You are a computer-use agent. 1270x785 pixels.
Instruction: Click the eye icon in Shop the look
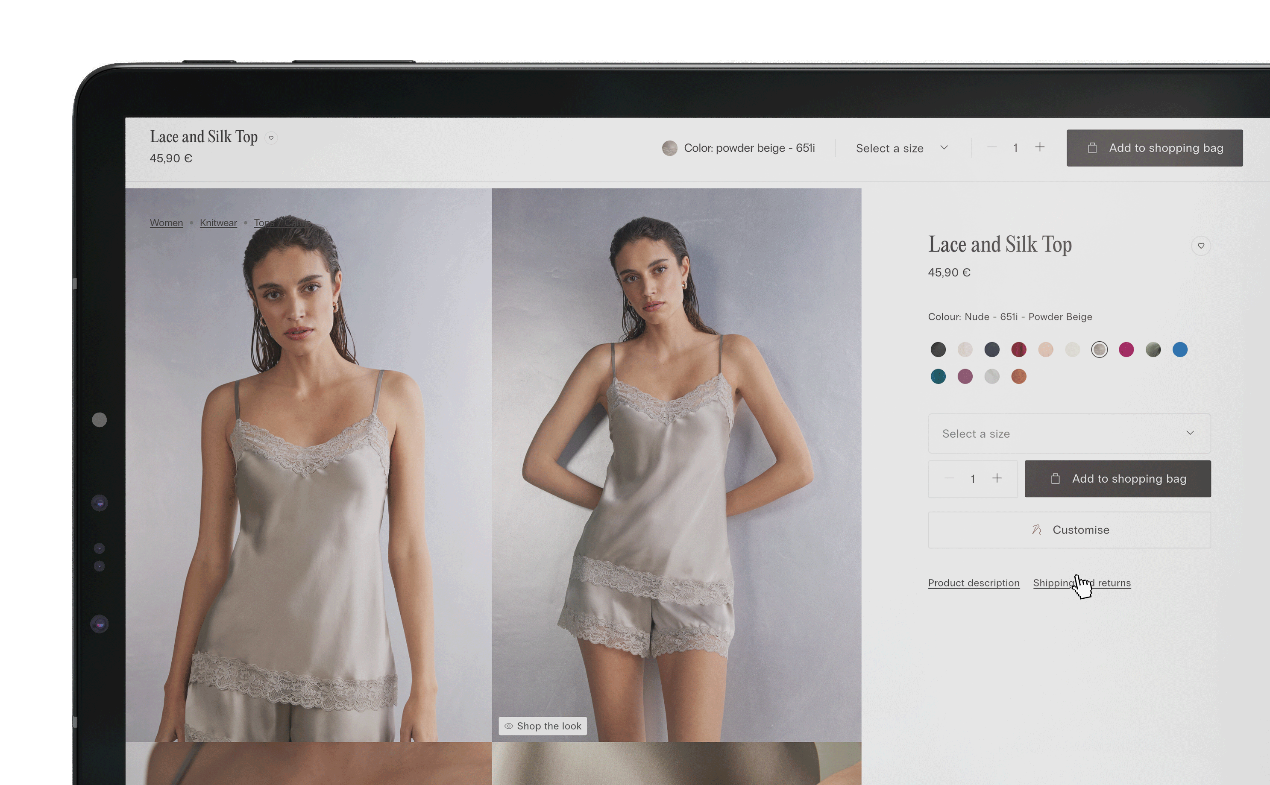pyautogui.click(x=509, y=726)
